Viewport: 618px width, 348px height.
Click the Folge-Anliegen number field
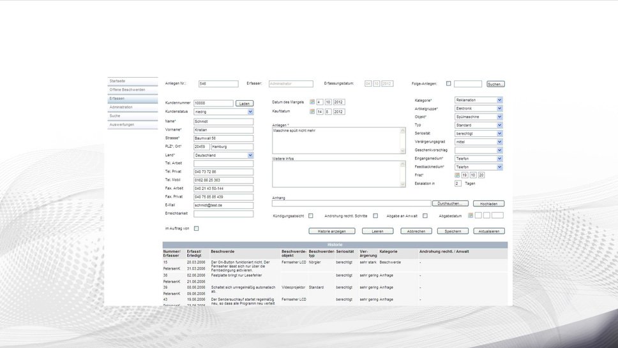tap(468, 84)
